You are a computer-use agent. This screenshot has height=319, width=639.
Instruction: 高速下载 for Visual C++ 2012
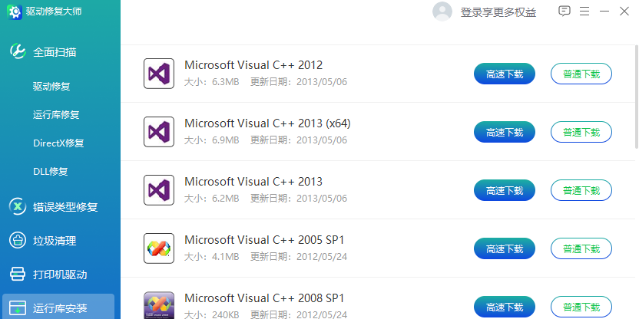(x=504, y=74)
